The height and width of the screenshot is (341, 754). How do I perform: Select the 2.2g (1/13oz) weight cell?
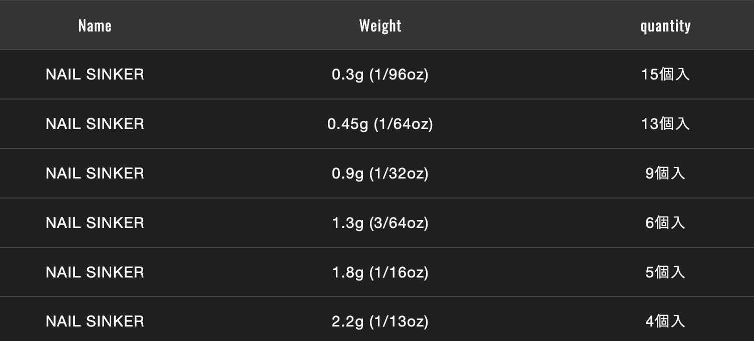380,321
